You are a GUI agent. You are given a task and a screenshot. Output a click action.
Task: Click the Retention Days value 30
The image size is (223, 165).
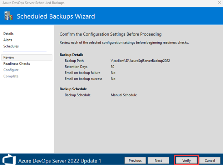point(113,67)
